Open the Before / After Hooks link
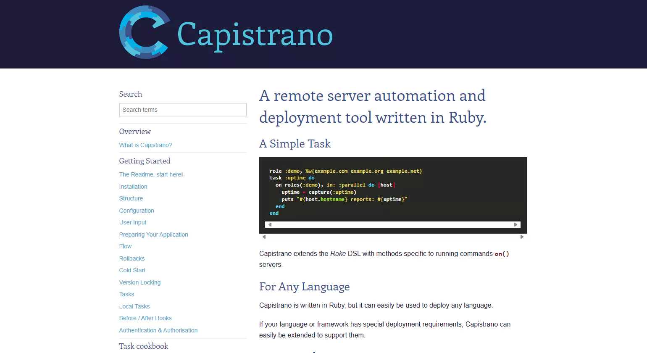647x353 pixels. coord(145,318)
